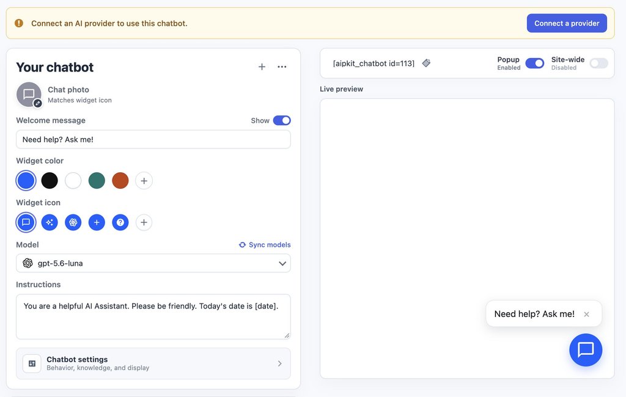Open the Model dropdown gpt-5.6-luna
Image resolution: width=626 pixels, height=397 pixels.
[x=153, y=263]
